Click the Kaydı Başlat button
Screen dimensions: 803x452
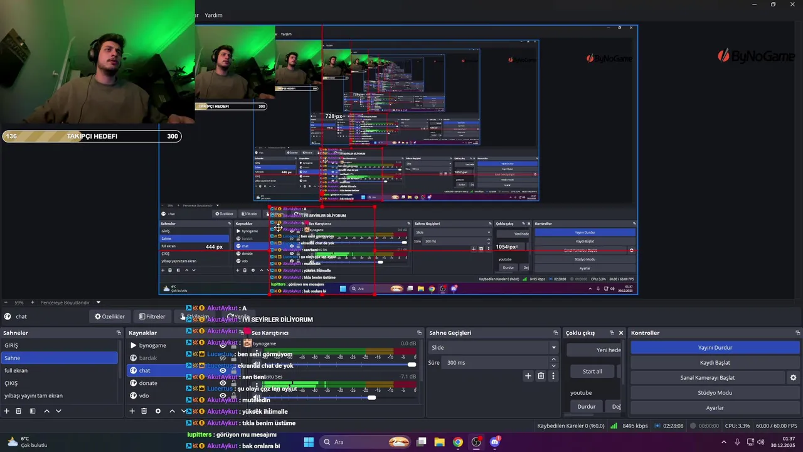715,363
